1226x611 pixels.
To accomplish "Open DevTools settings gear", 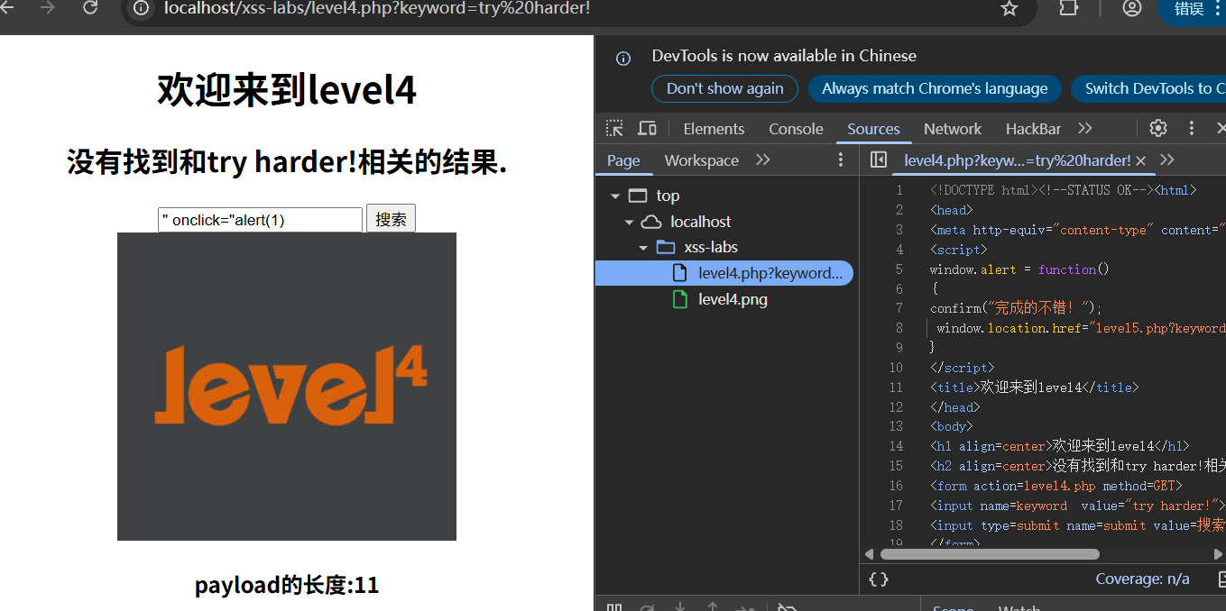I will (1158, 128).
